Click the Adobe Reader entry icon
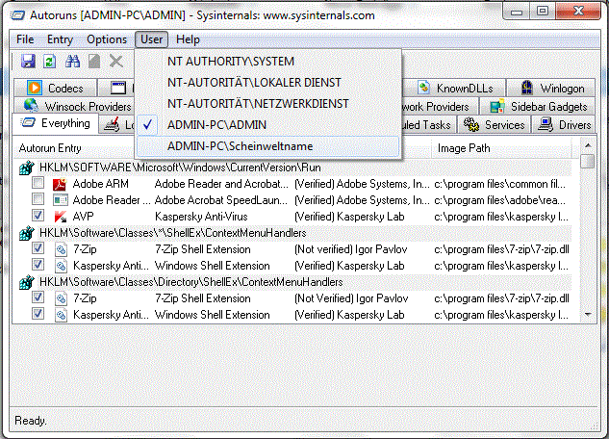This screenshot has width=609, height=439. pyautogui.click(x=60, y=200)
